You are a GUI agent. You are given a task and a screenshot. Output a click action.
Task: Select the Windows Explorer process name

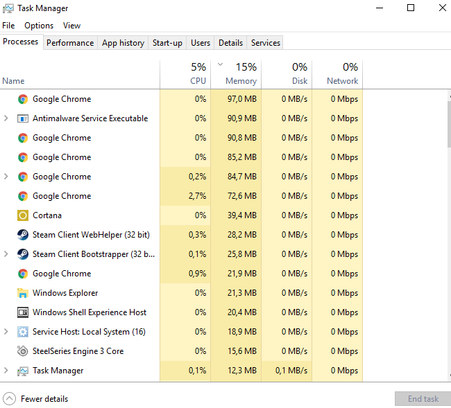pyautogui.click(x=65, y=293)
